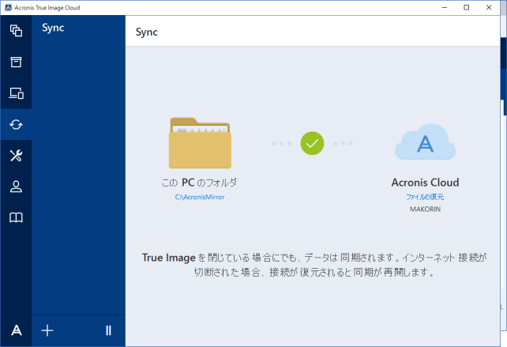
Task: Click the yellow PC folder icon
Action: tap(200, 143)
